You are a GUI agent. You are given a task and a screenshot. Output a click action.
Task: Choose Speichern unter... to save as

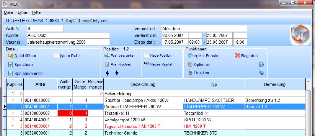pyautogui.click(x=27, y=74)
